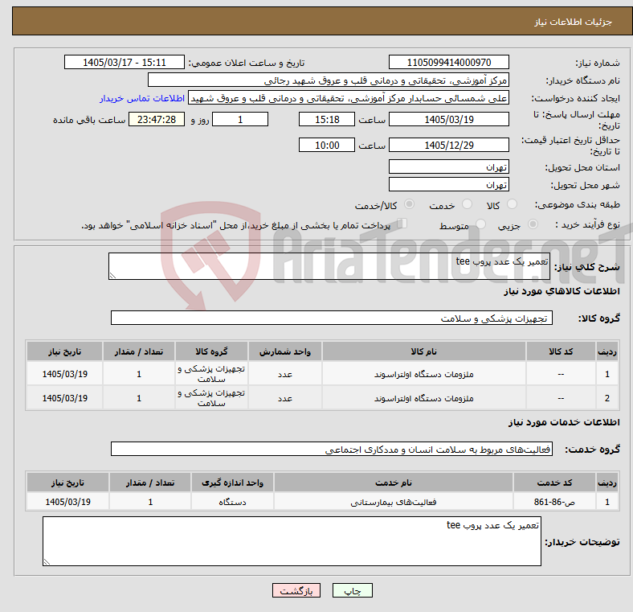Click the بازگشت (back) button
Image resolution: width=633 pixels, height=612 pixels.
click(x=296, y=590)
